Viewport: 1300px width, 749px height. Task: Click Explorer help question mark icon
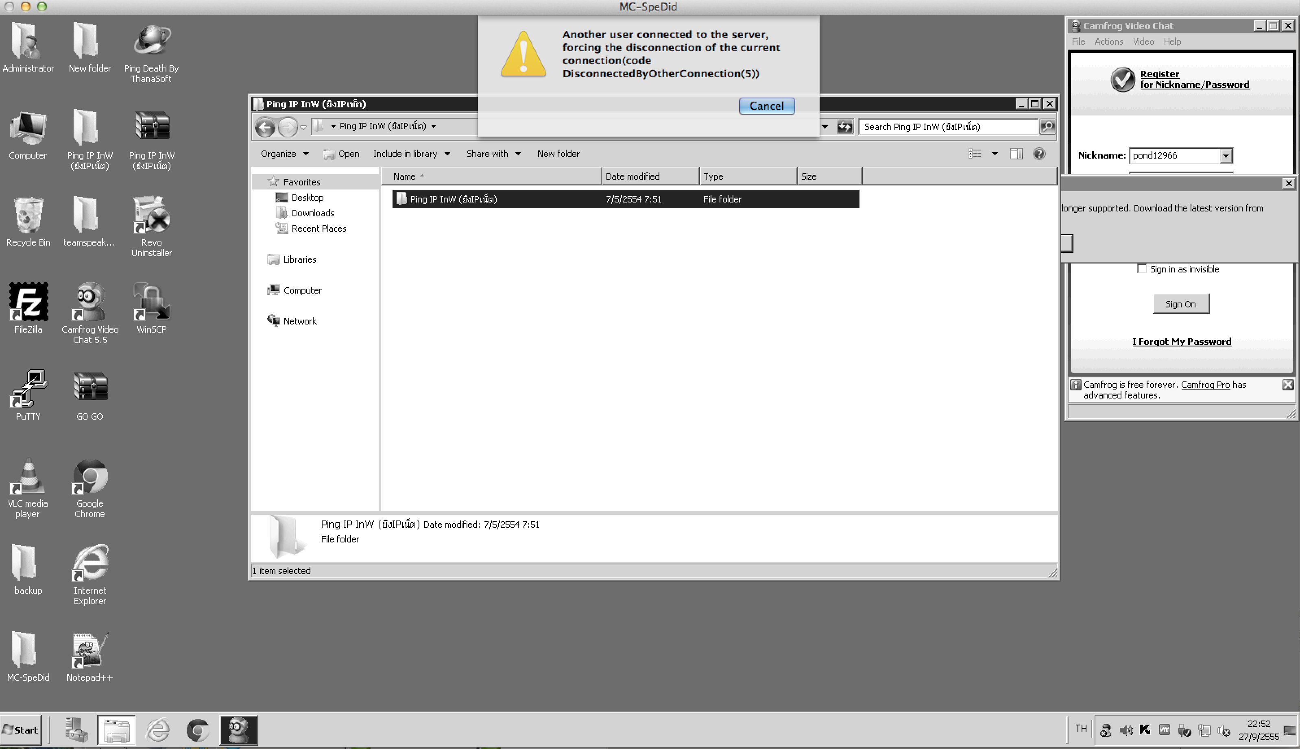[1039, 154]
